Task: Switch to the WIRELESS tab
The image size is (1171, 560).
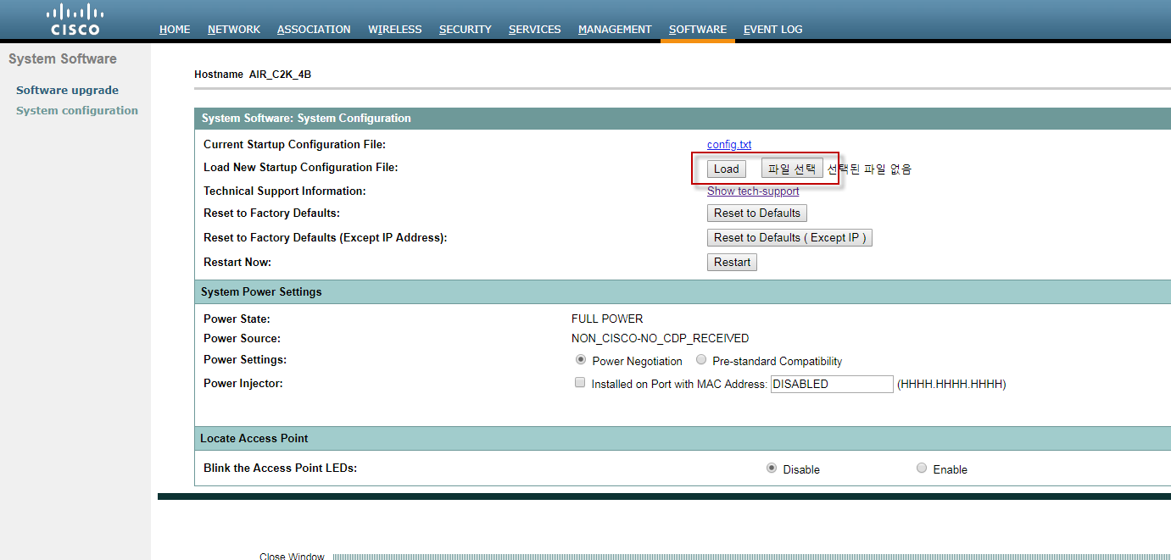Action: click(x=394, y=29)
